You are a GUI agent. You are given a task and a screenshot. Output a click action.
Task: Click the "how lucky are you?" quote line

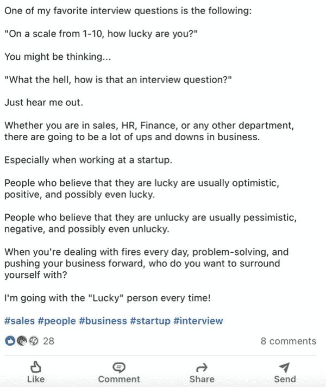pos(101,34)
